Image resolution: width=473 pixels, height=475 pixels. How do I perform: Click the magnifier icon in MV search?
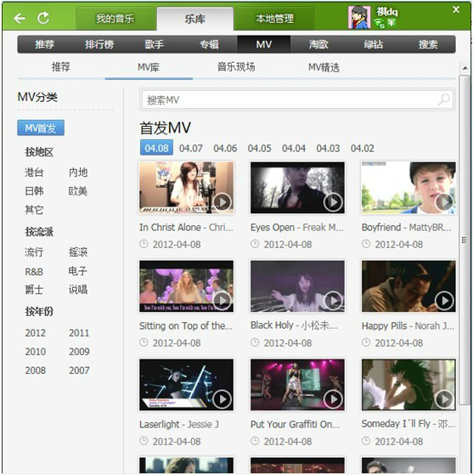pyautogui.click(x=444, y=99)
